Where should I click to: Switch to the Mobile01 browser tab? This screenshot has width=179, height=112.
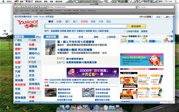70,13
